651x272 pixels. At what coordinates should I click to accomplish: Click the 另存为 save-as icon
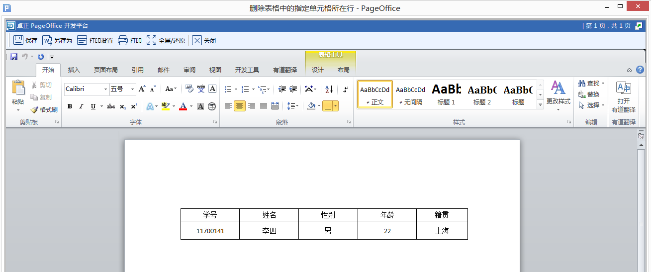point(47,40)
